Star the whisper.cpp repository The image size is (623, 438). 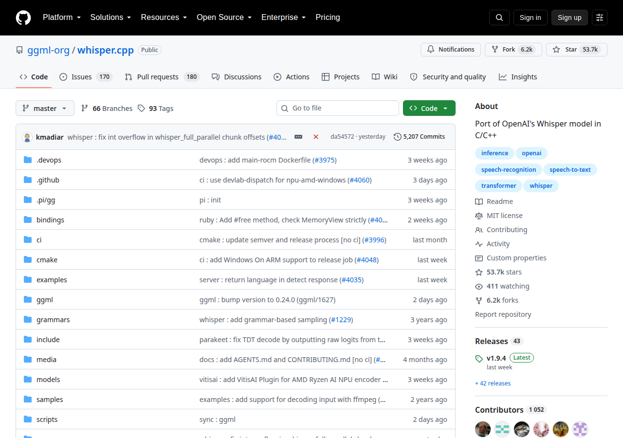click(x=577, y=50)
